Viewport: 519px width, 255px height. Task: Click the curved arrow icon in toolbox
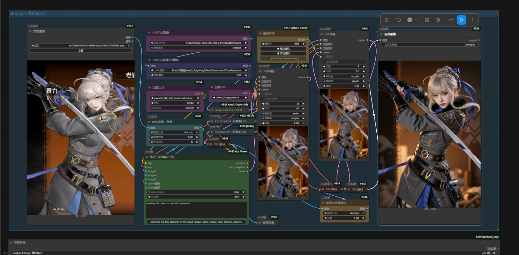(450, 20)
